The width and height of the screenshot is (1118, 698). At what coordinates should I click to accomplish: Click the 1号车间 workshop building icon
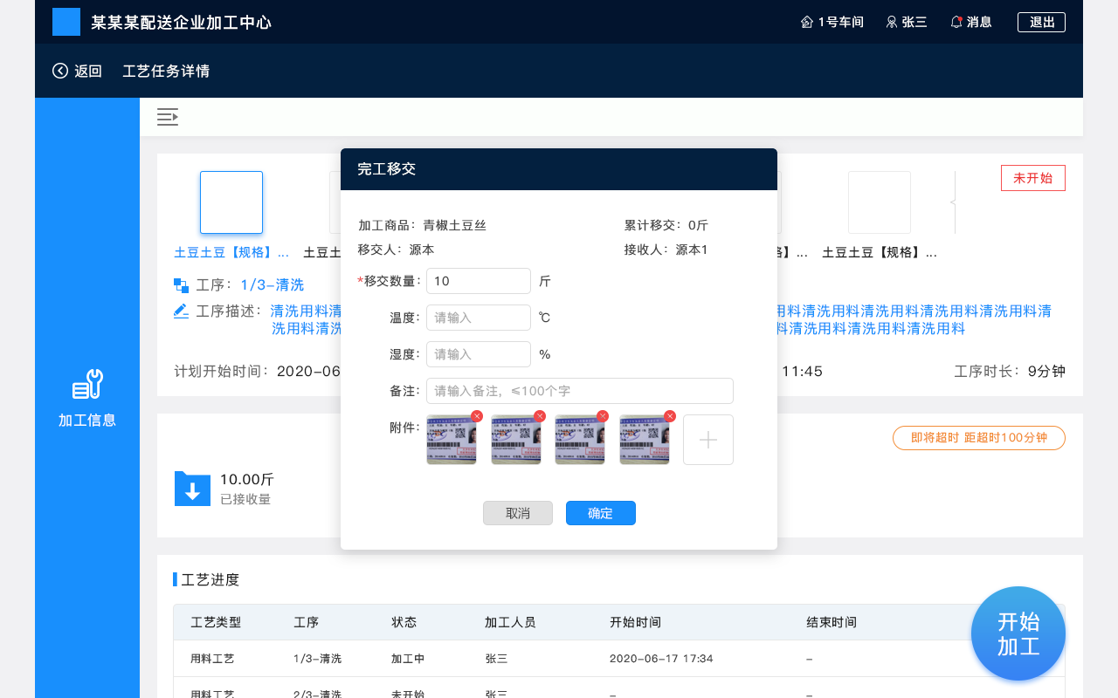(806, 21)
